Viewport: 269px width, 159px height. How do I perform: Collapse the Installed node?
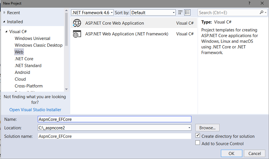(4, 22)
